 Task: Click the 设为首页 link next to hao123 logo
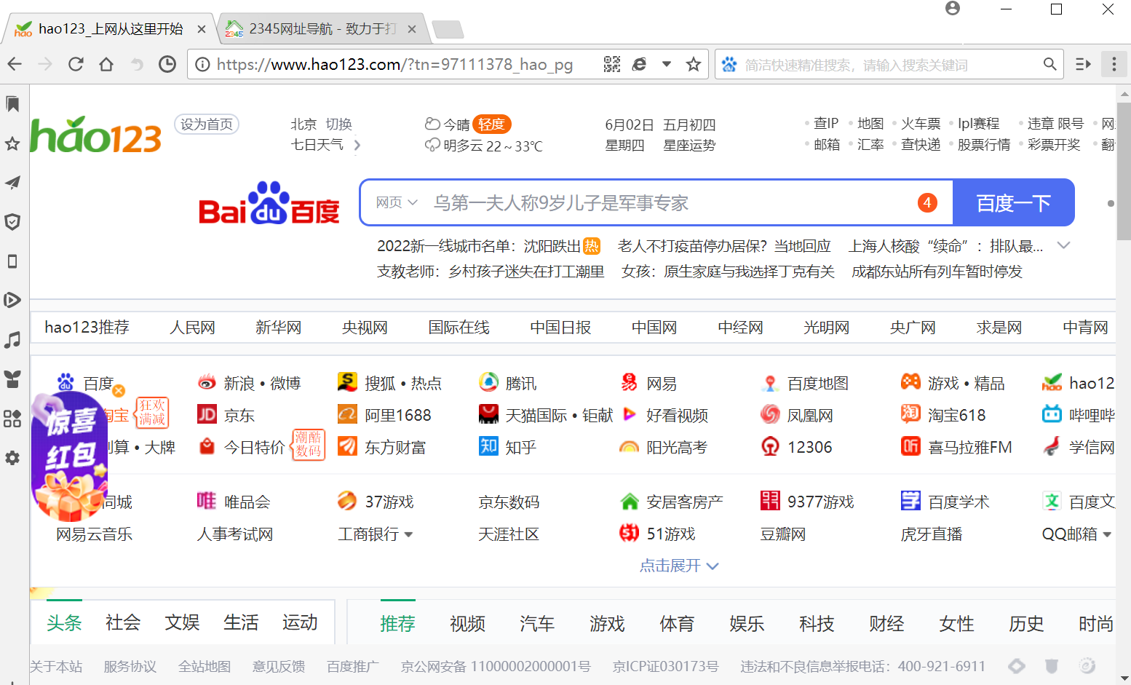click(206, 124)
